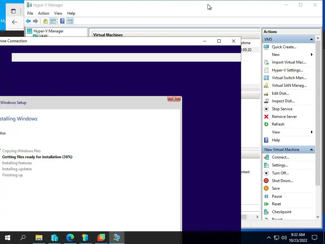325x244 pixels.
Task: Minimize the Virtual Machine Connection window
Action: pos(205,41)
